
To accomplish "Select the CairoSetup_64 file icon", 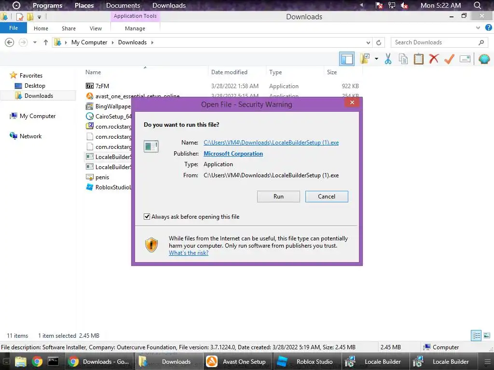I will point(89,117).
